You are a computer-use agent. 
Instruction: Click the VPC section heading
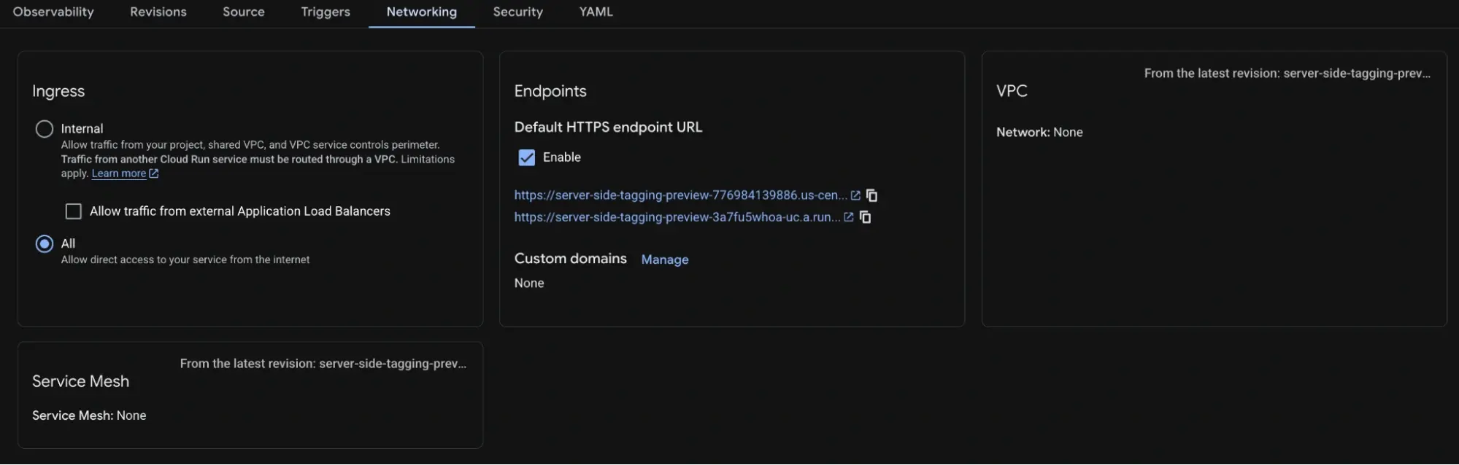coord(1012,91)
